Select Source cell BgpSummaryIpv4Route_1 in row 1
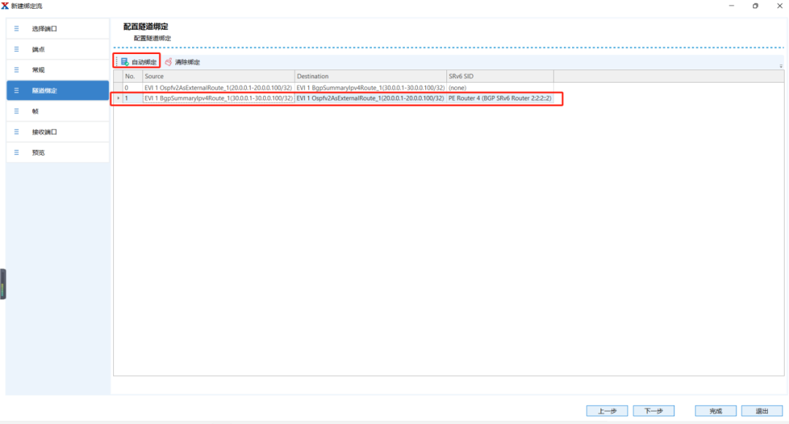The height and width of the screenshot is (424, 789). [219, 98]
